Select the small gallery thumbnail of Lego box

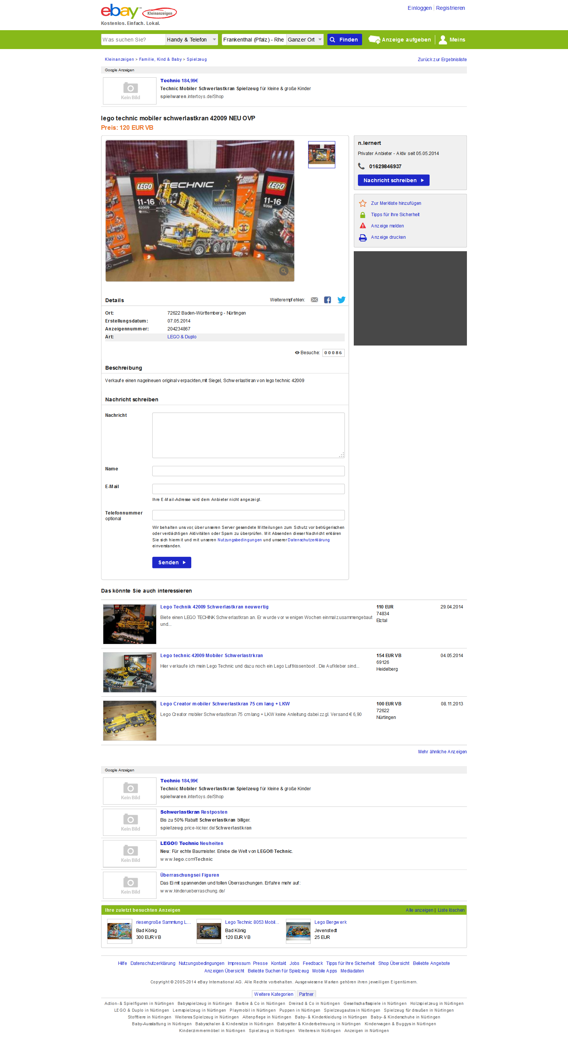[322, 155]
